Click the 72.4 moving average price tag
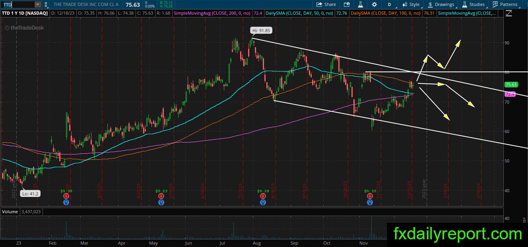 510,94
